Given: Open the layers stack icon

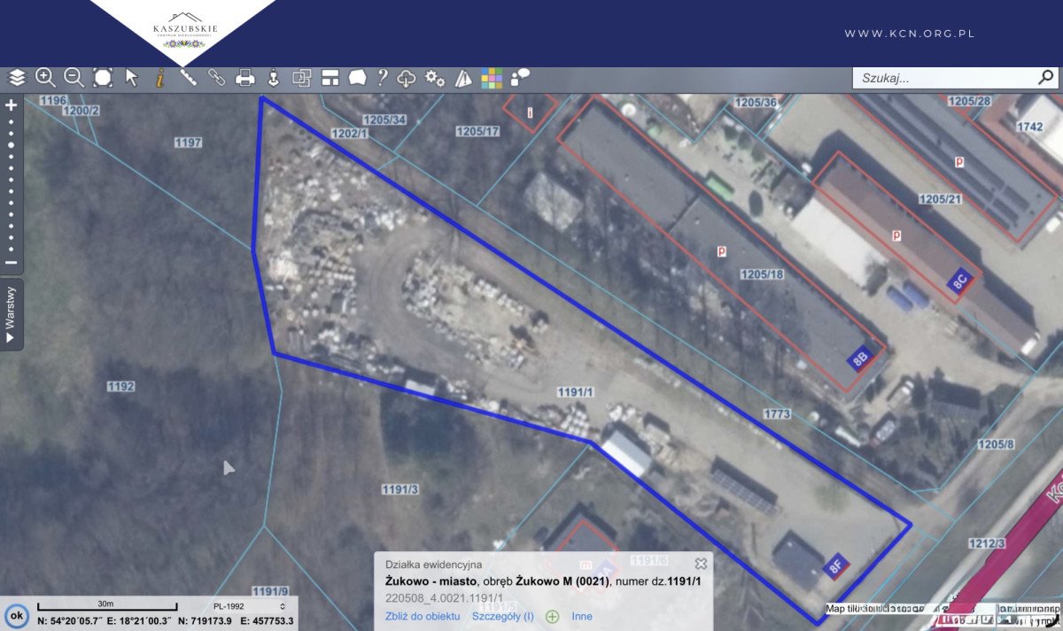Looking at the screenshot, I should click(x=17, y=78).
